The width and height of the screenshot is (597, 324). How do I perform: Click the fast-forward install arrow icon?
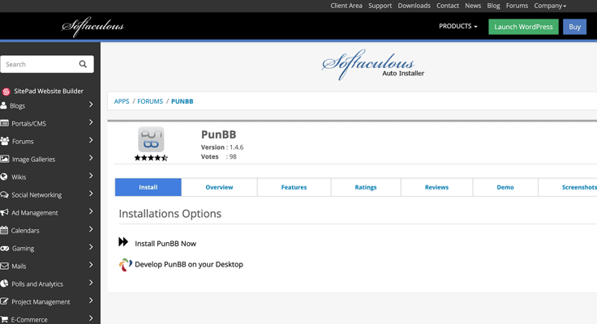(123, 242)
